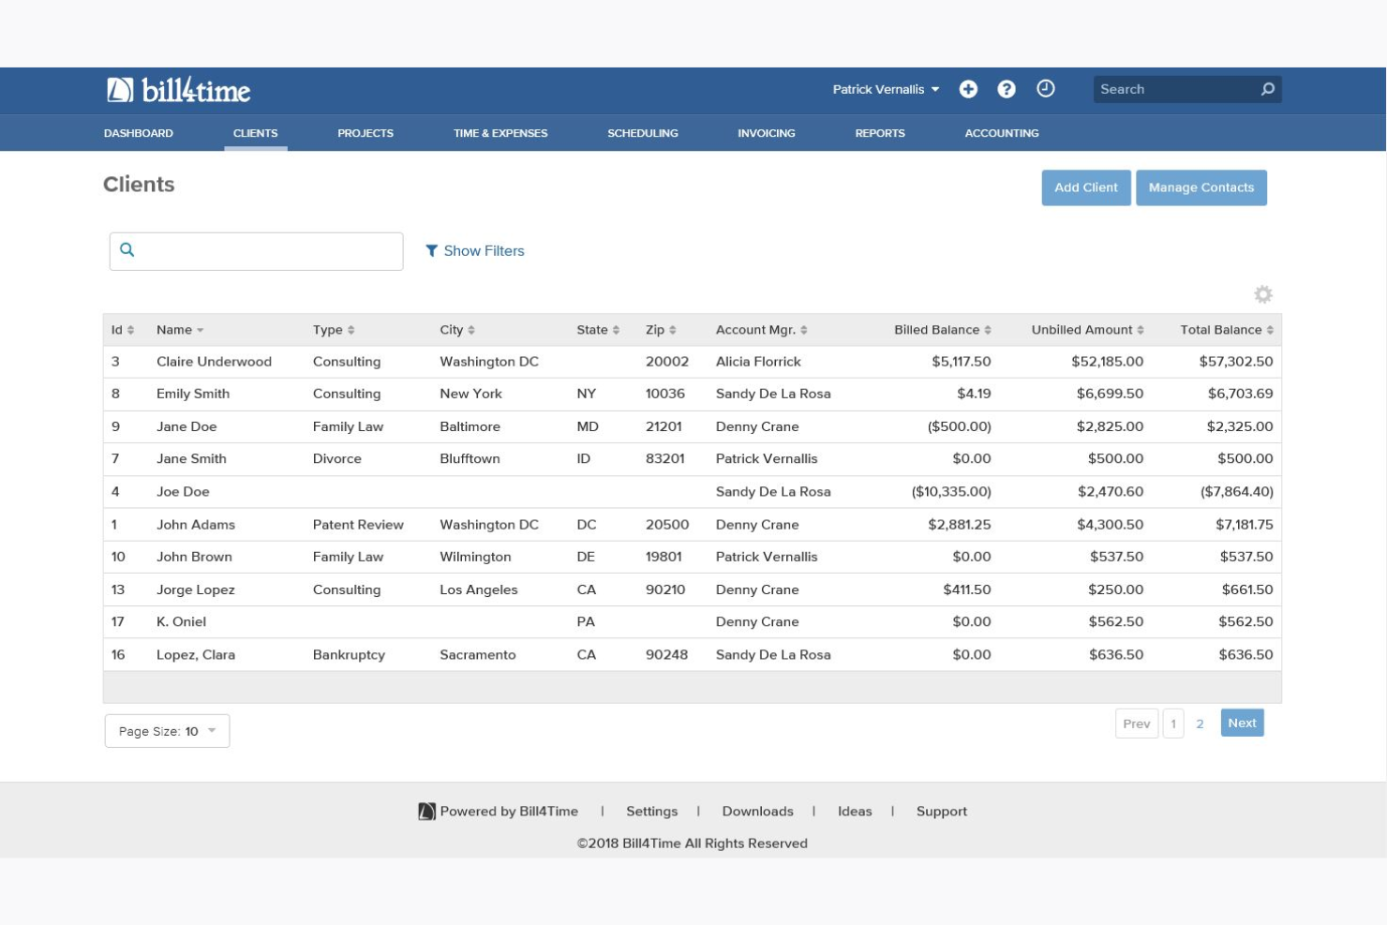Click the Bankruptcy type cell
The image size is (1387, 925).
click(x=349, y=655)
